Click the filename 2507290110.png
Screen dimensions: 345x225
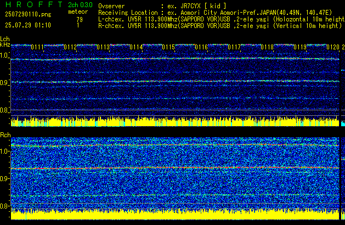(28, 14)
